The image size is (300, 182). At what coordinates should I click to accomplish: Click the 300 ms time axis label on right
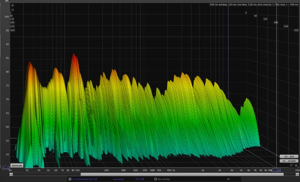(296, 30)
